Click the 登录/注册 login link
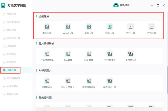Image resolution: width=168 pixels, height=111 pixels. (124, 5)
